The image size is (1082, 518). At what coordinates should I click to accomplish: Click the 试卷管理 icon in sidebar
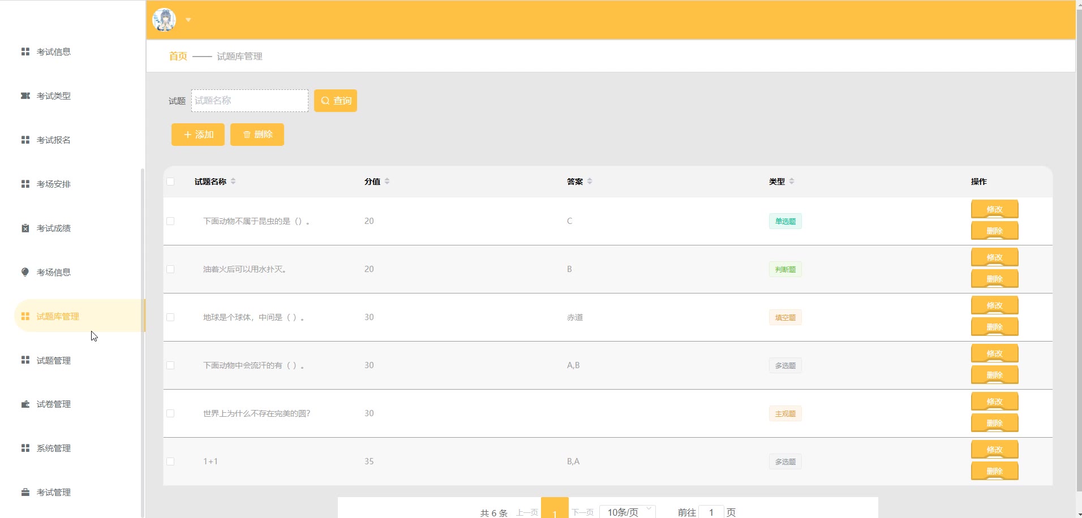(x=25, y=404)
